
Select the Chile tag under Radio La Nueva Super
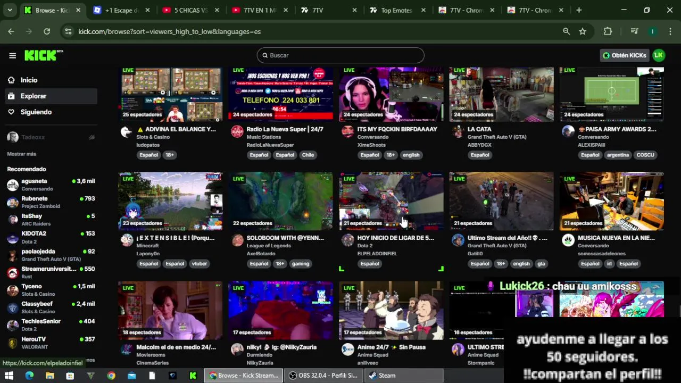pyautogui.click(x=308, y=155)
